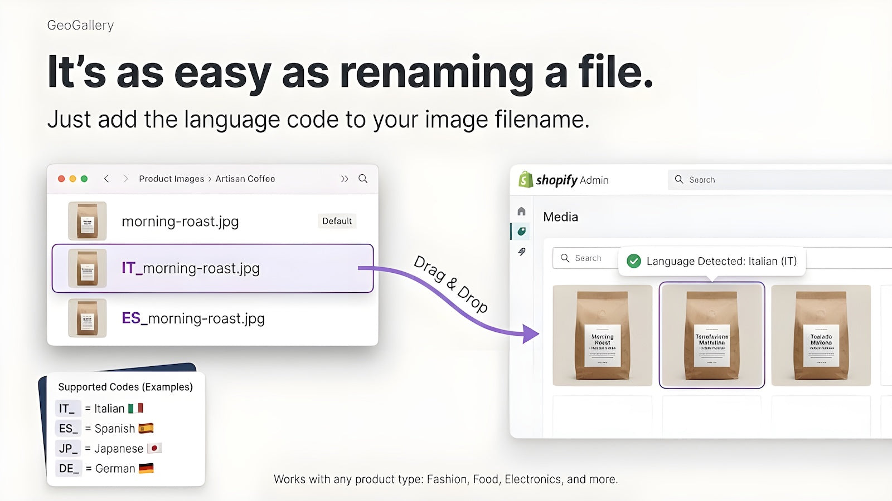Open the Morning Roast coffee bag media image

tap(602, 336)
